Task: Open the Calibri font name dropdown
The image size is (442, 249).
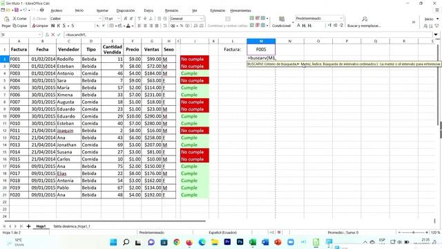Action: pyautogui.click(x=99, y=19)
